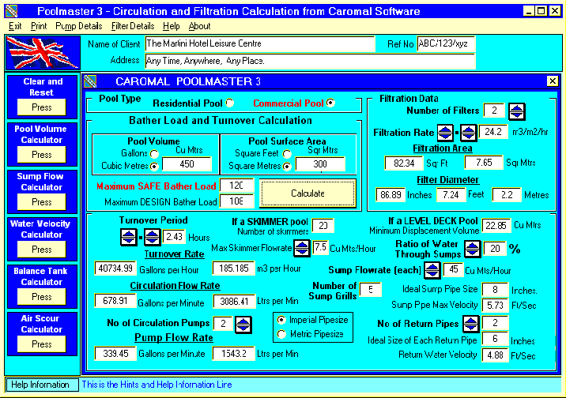Close the Caromal Poolmaster 3 inner panel
The width and height of the screenshot is (566, 398).
[x=553, y=81]
